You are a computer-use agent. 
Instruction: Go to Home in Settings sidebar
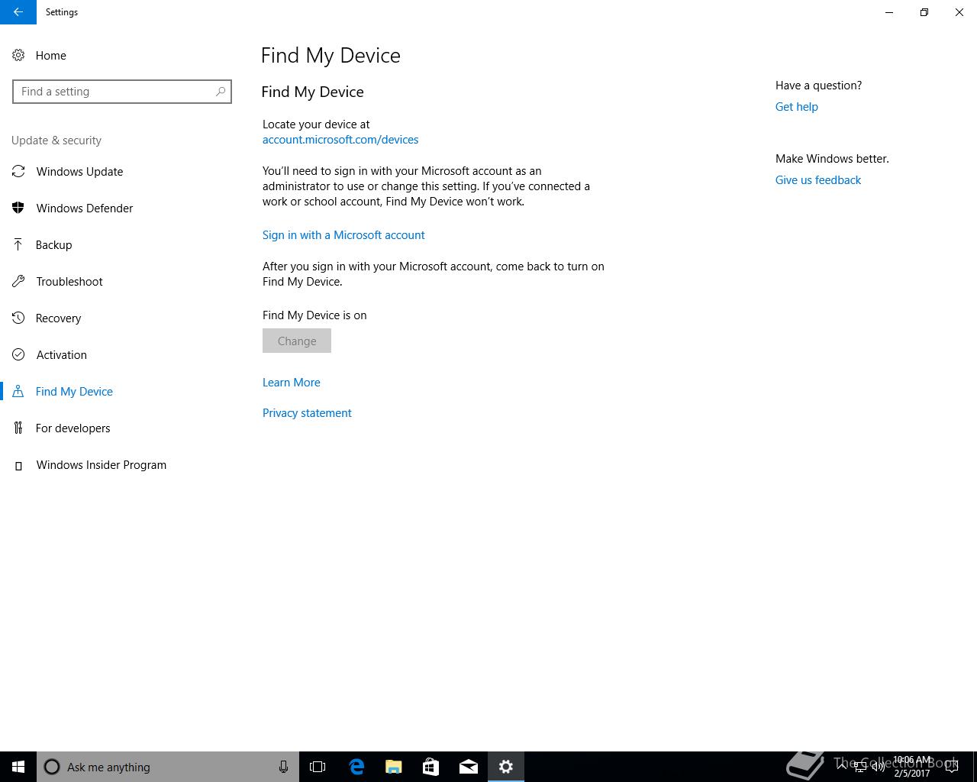pos(51,56)
